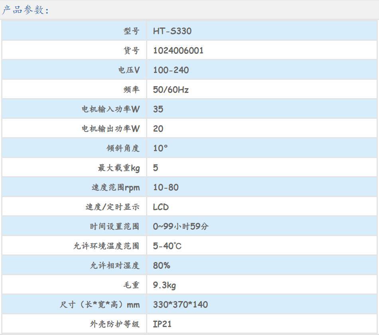Viewport: 379px width, 335px height.
Task: Click the 产品参数 section heading
Action: tap(25, 10)
